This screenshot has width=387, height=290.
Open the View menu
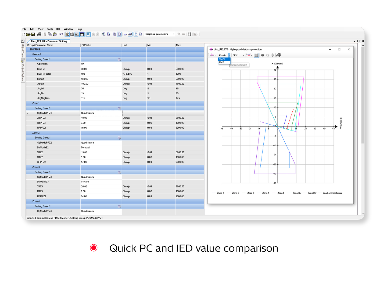(x=41, y=29)
